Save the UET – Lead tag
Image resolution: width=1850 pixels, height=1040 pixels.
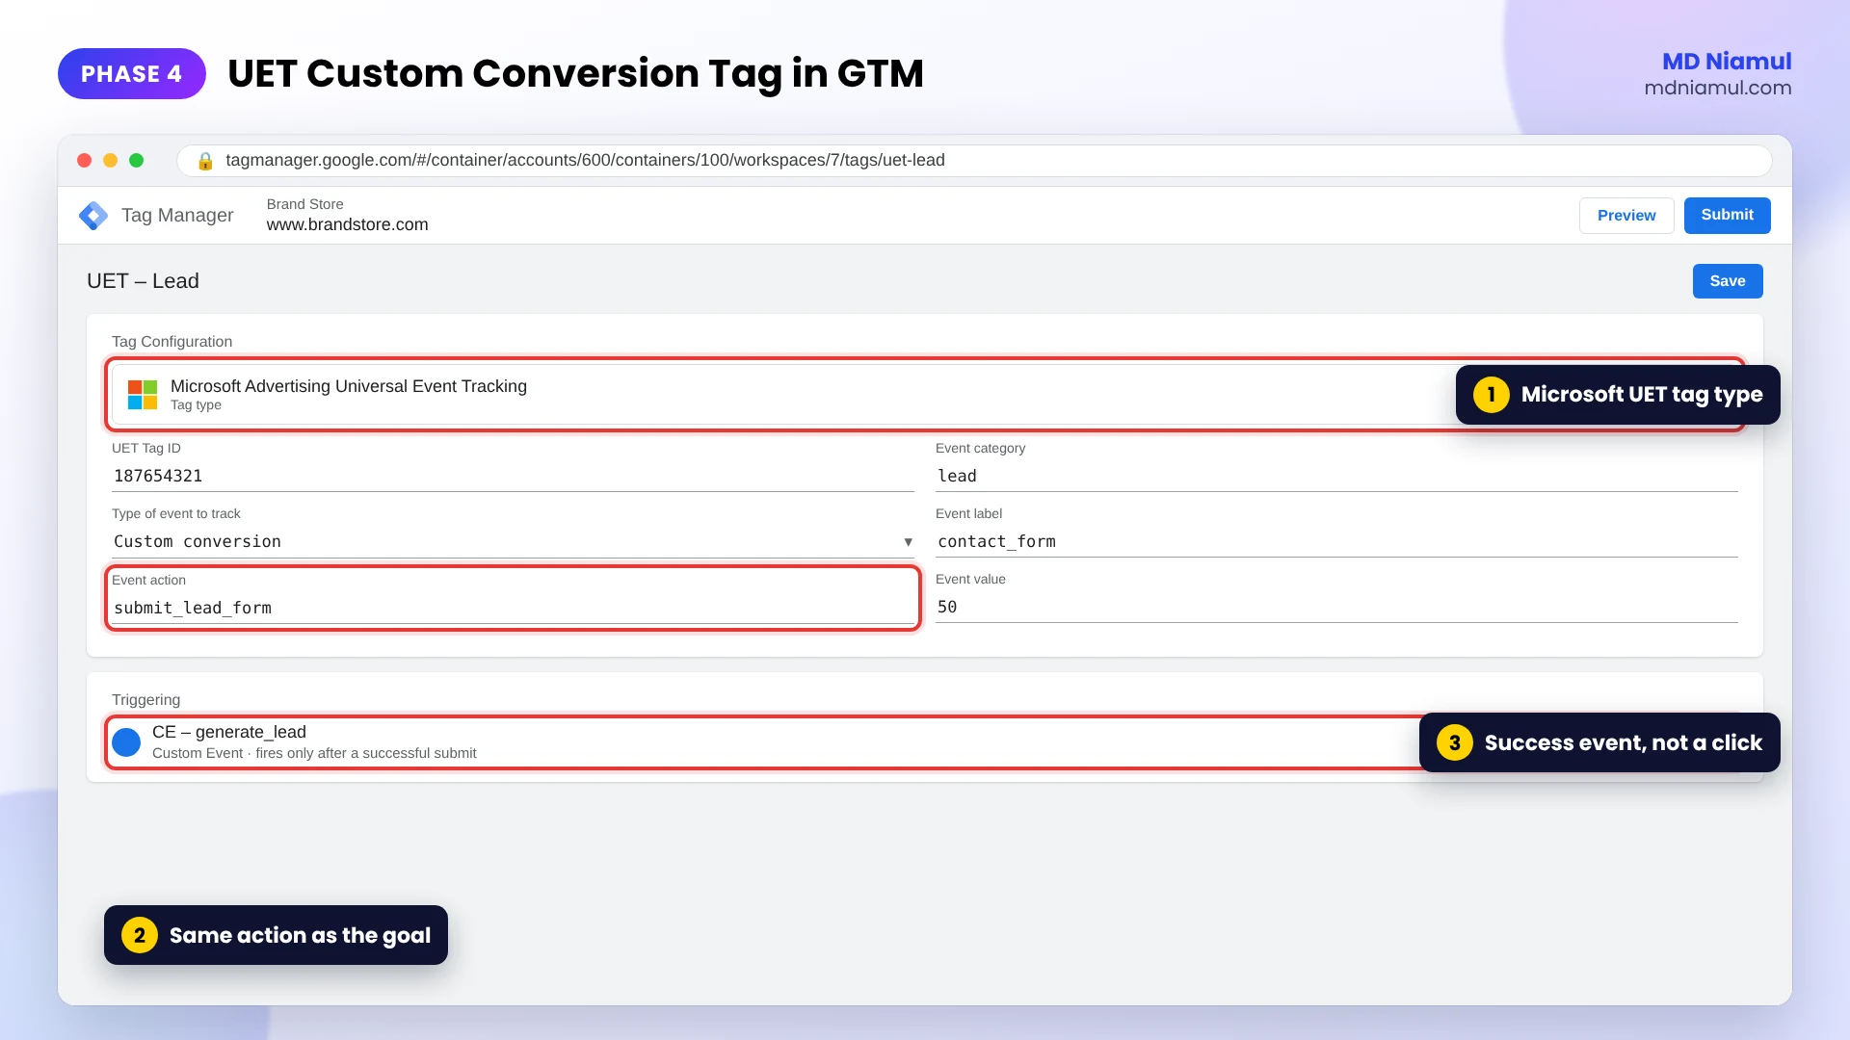coord(1728,281)
